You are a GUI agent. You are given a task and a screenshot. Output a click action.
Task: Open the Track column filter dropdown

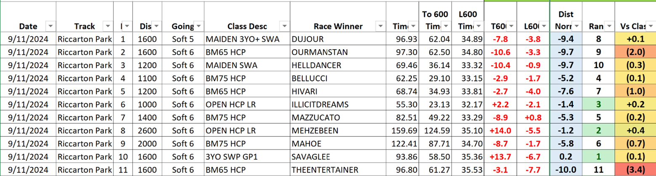tap(108, 26)
